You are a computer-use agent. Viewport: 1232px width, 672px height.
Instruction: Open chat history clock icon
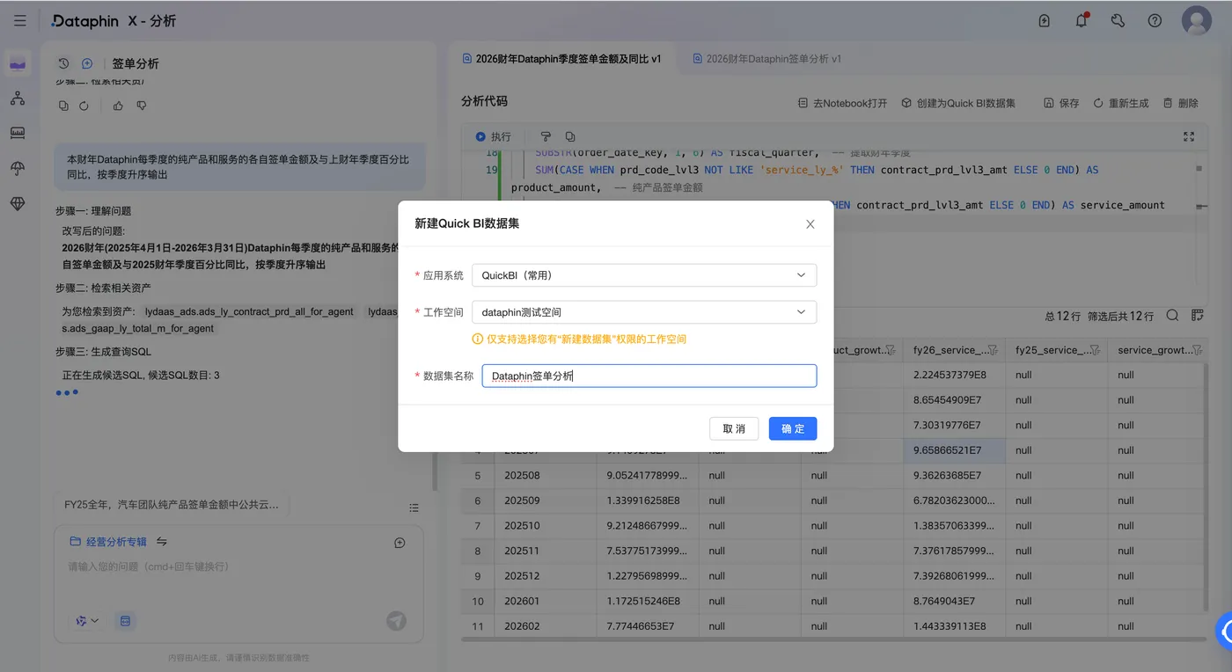coord(63,63)
